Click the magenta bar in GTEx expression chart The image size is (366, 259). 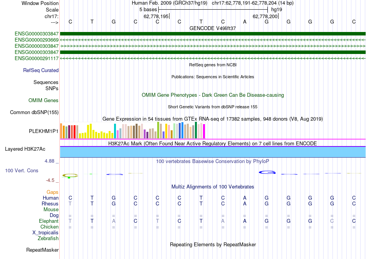(x=204, y=131)
